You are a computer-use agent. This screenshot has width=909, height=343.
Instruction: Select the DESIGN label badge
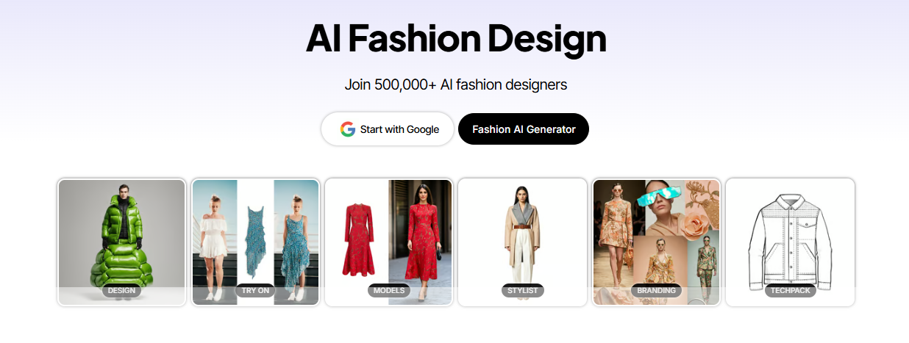point(121,291)
